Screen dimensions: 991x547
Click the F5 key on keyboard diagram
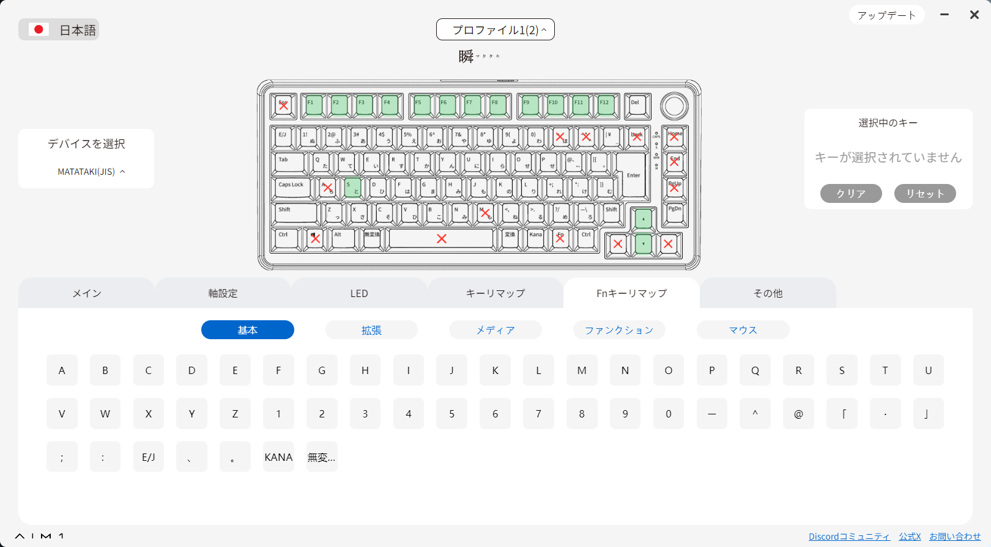(421, 106)
